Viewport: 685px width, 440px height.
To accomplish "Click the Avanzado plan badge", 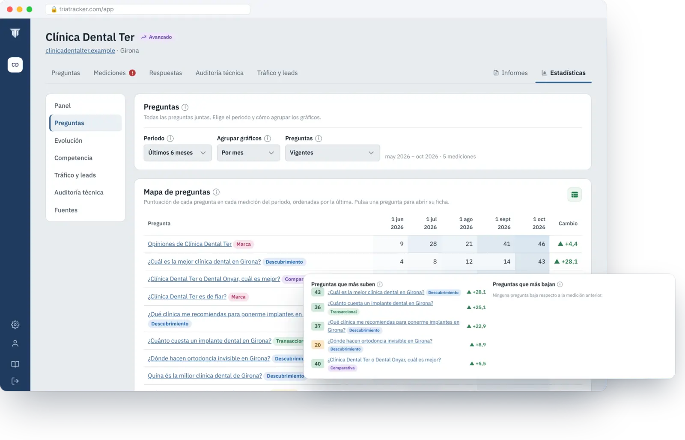I will pos(157,37).
